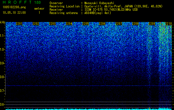The height and width of the screenshot is (110, 174).
Task: Click the A504HB yagi antenna text
Action: [x=98, y=13]
